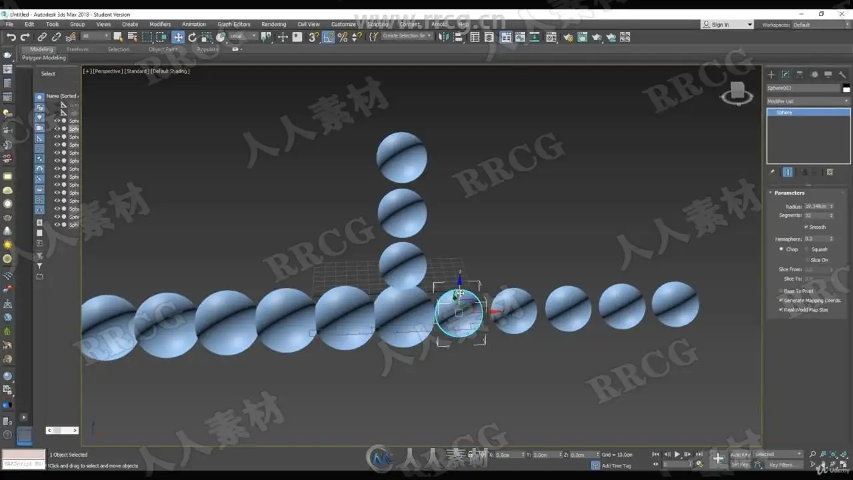Image resolution: width=853 pixels, height=480 pixels.
Task: Open the Local reference coordinate dropdown
Action: (x=243, y=36)
